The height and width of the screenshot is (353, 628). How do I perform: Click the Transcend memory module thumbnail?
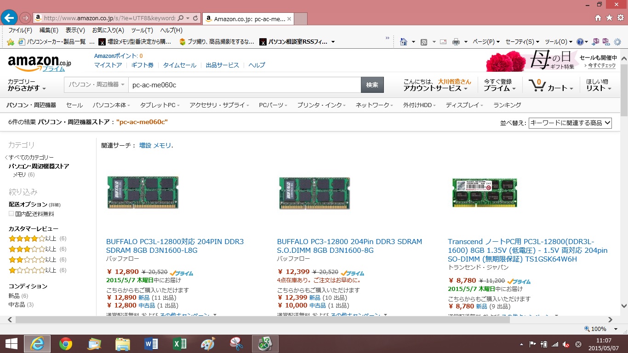tap(485, 193)
